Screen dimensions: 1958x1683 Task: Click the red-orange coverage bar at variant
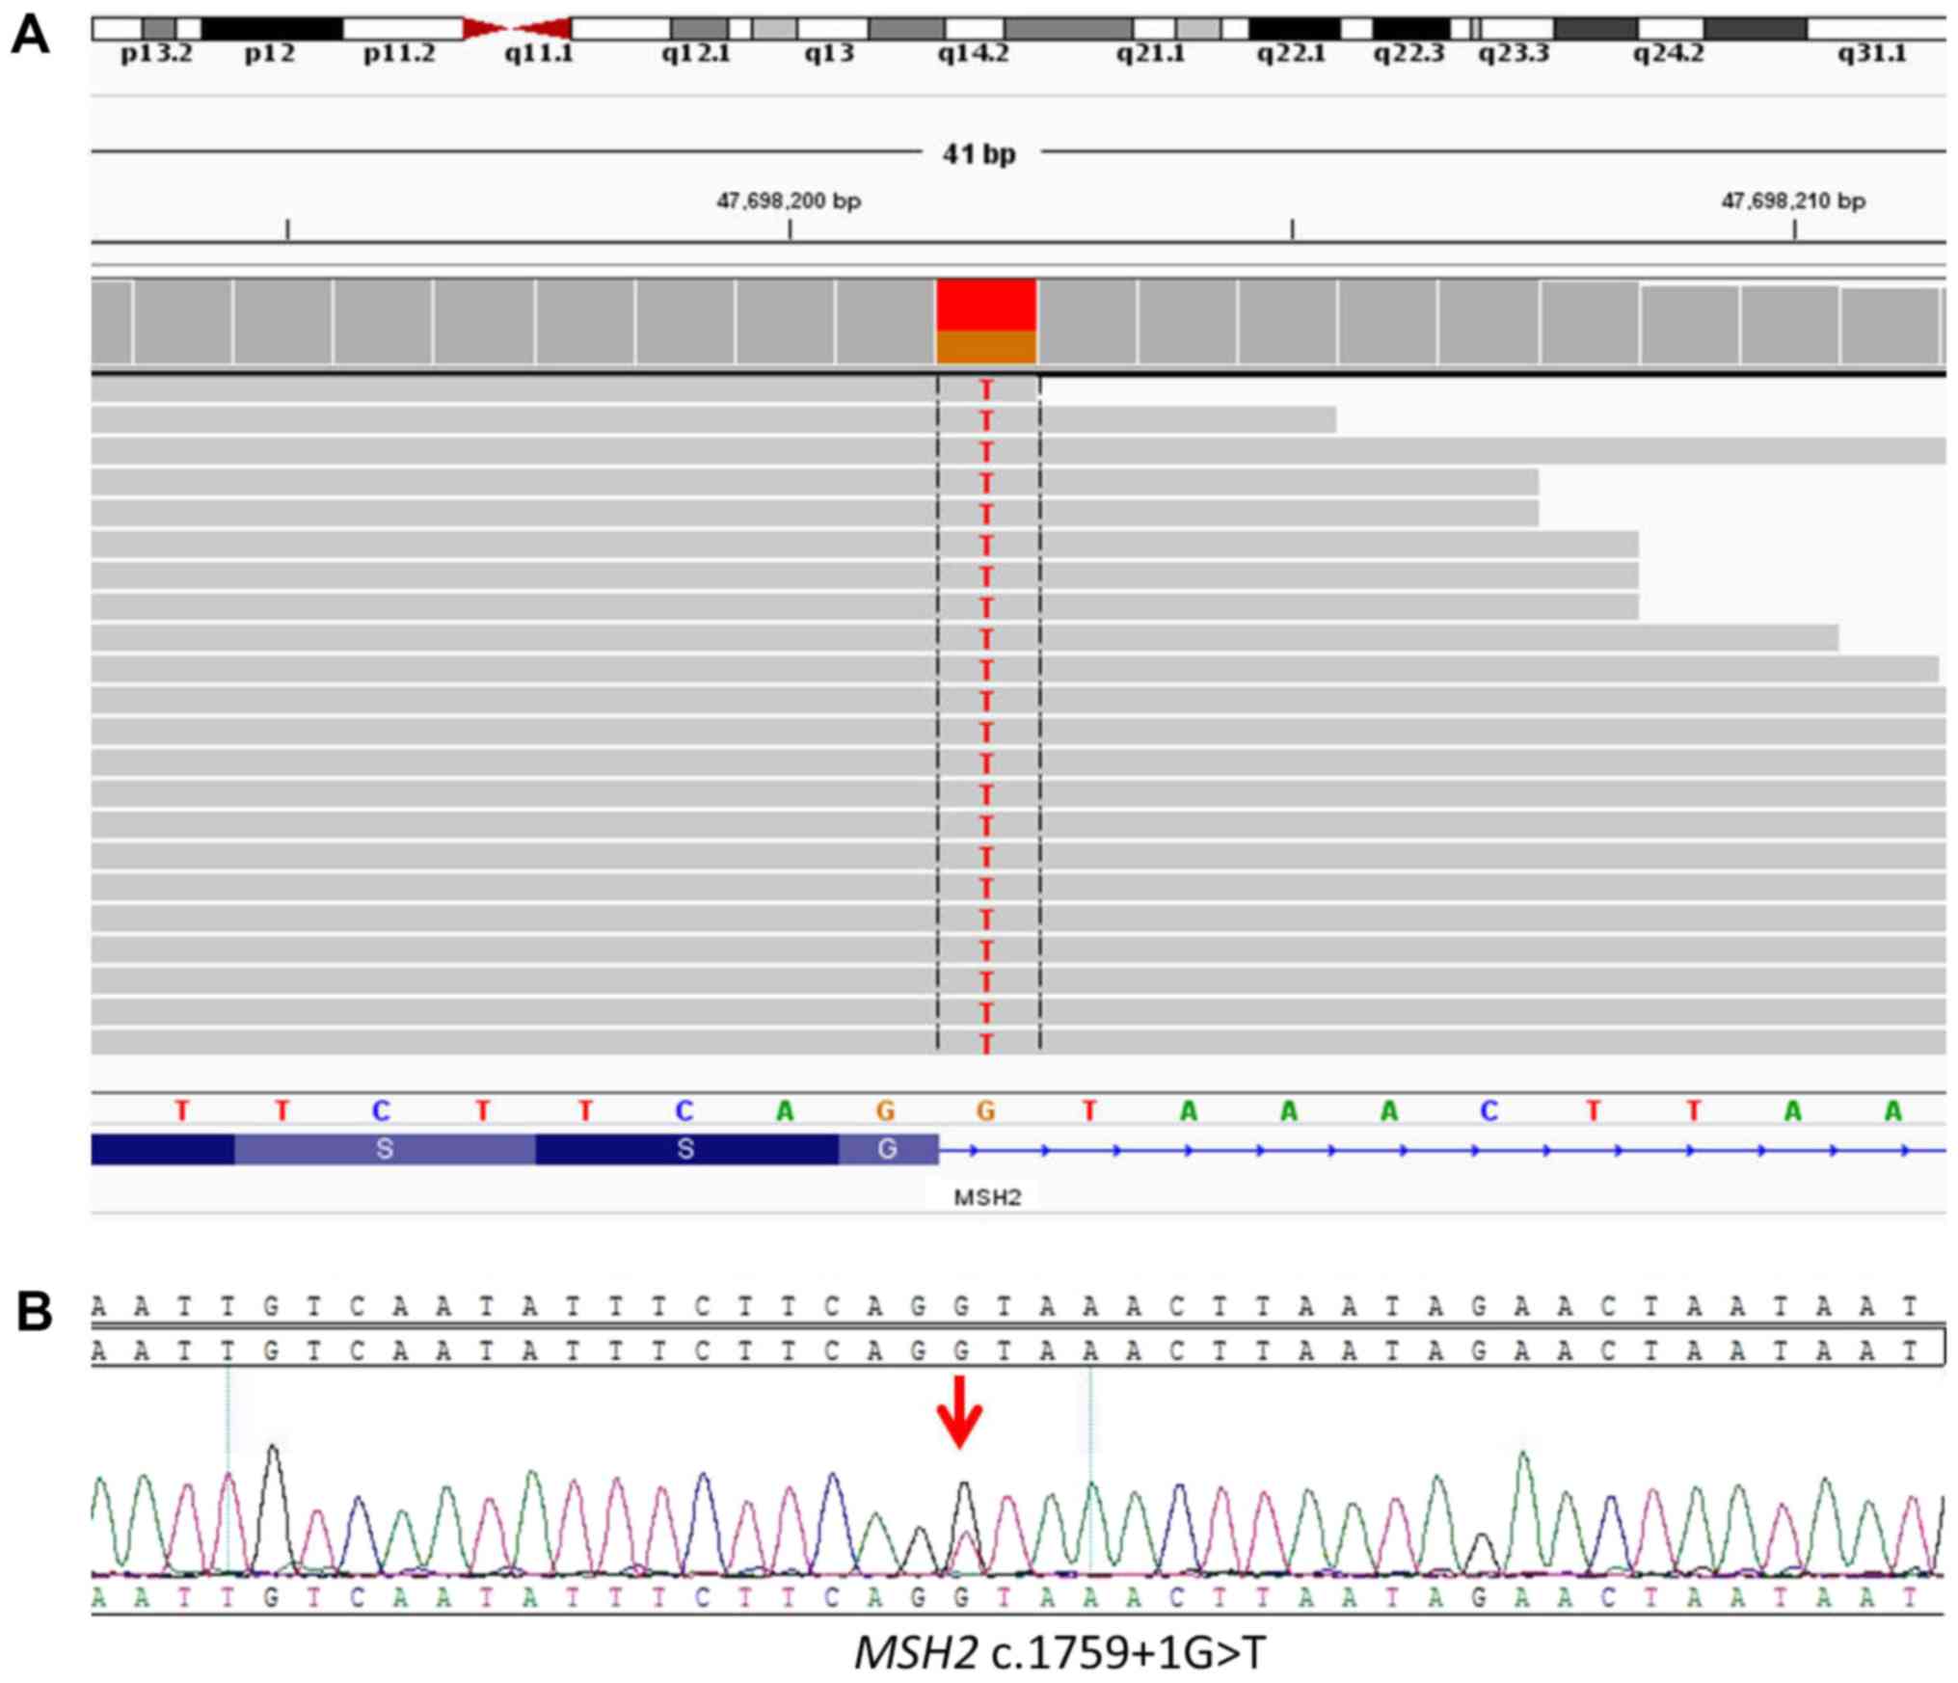[985, 321]
